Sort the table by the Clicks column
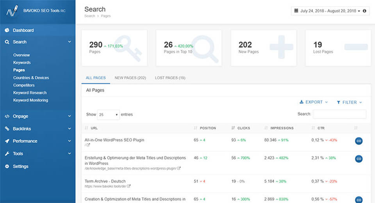 point(243,128)
